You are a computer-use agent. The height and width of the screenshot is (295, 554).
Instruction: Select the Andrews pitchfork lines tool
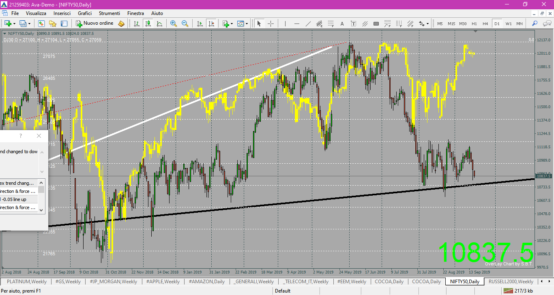pos(365,24)
